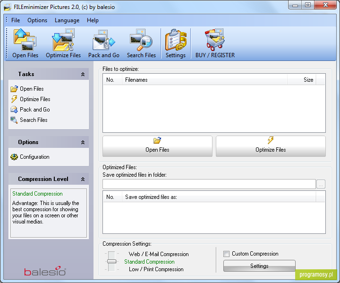Open the Options menu
The width and height of the screenshot is (340, 283).
click(x=37, y=20)
